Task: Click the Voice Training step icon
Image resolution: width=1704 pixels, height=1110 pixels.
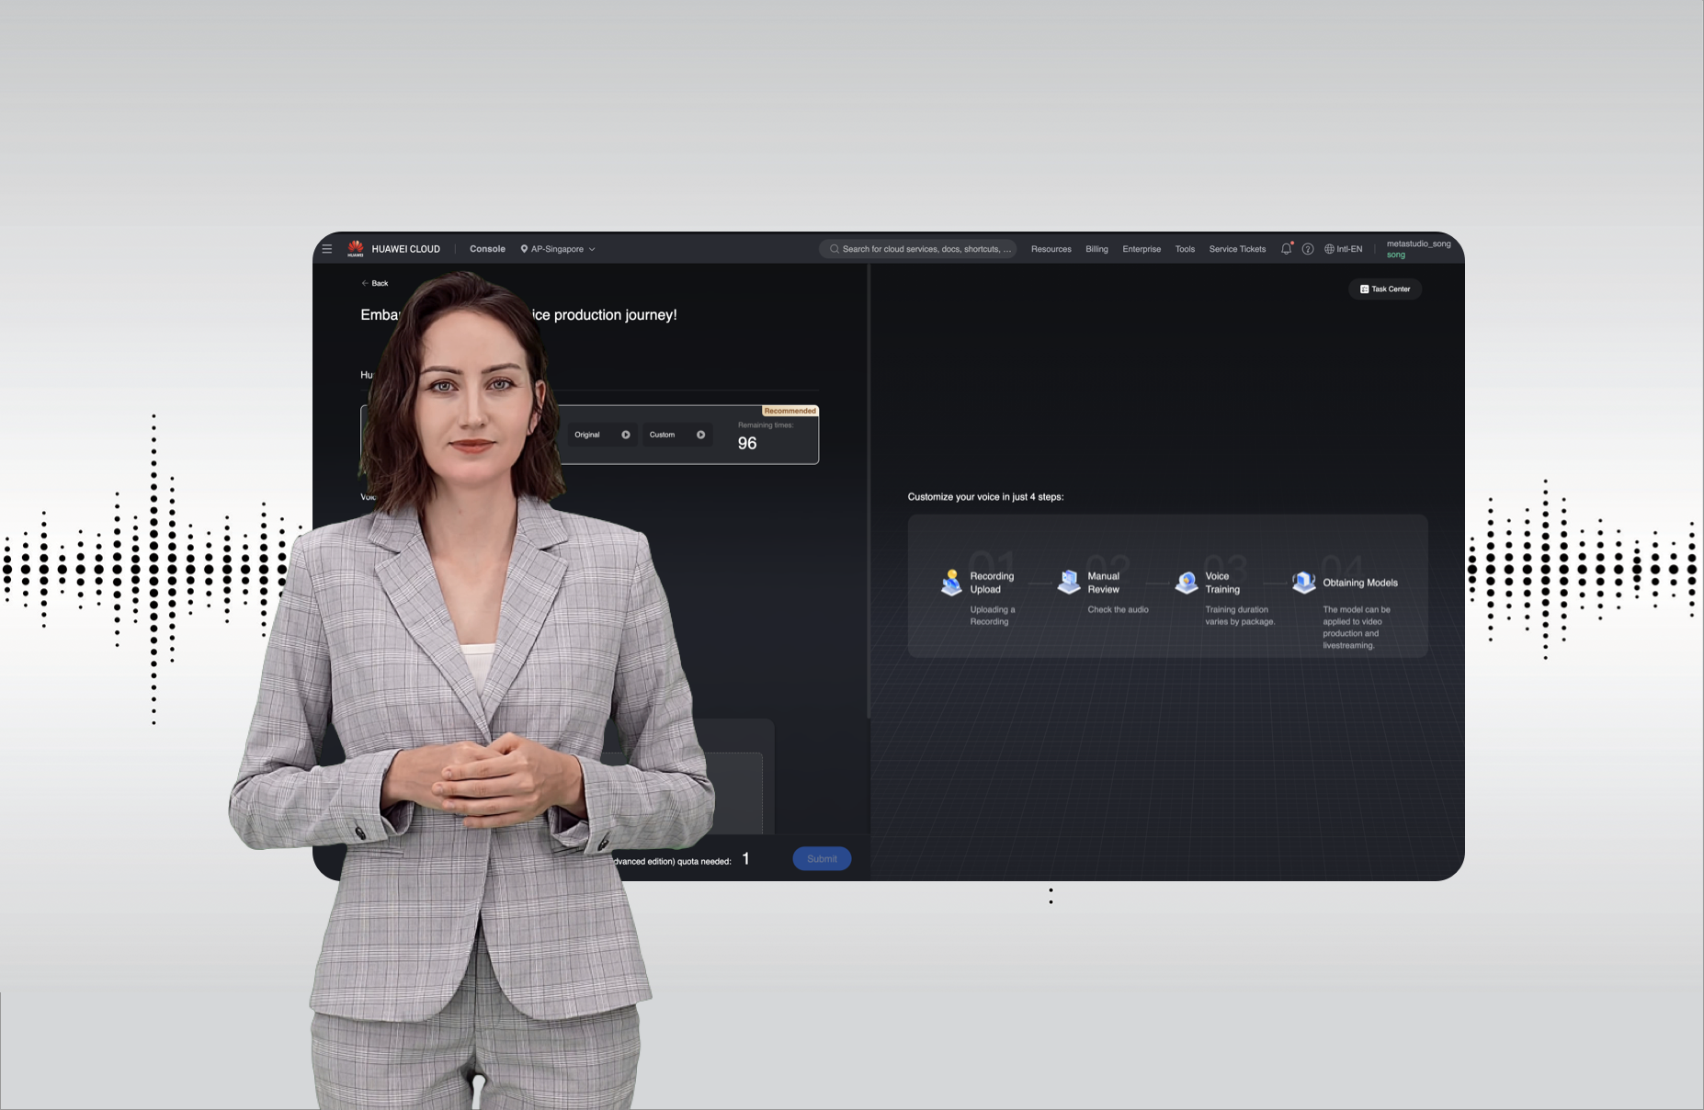Action: (x=1187, y=581)
